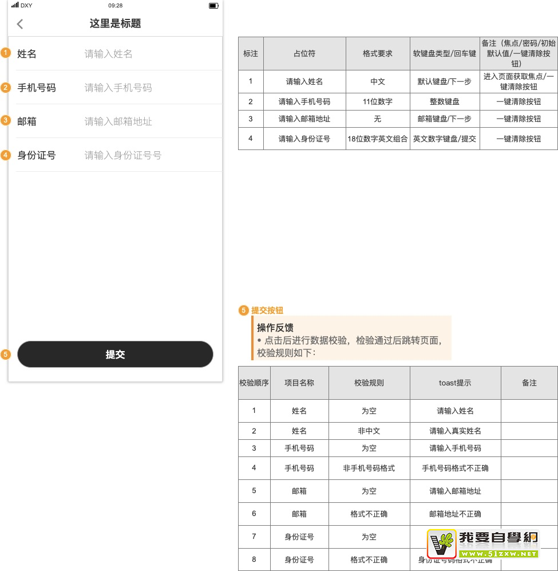Tap the back arrow in the header
The width and height of the screenshot is (558, 571).
point(20,24)
